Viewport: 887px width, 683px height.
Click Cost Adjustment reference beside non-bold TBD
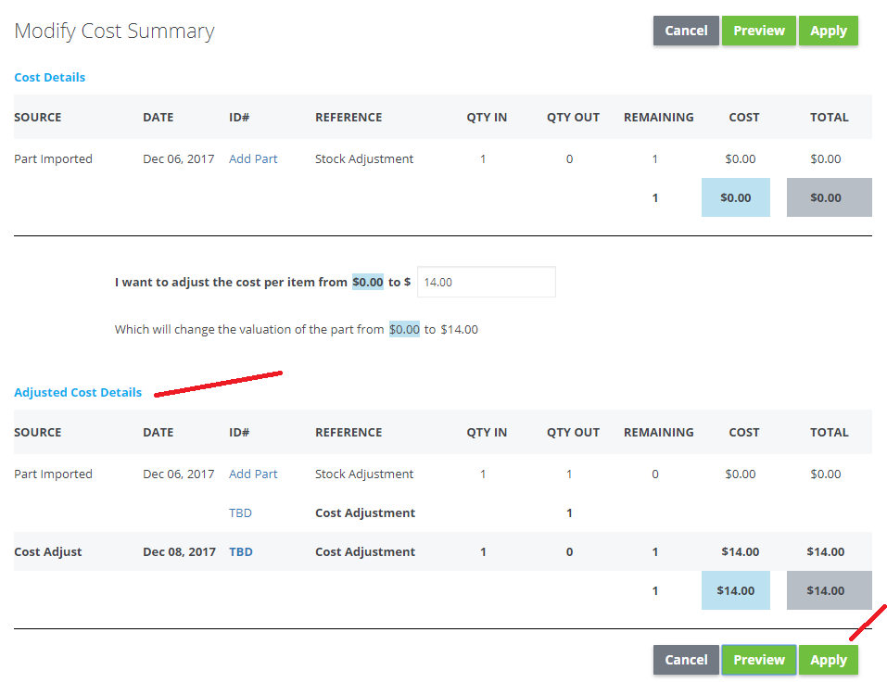(x=365, y=512)
